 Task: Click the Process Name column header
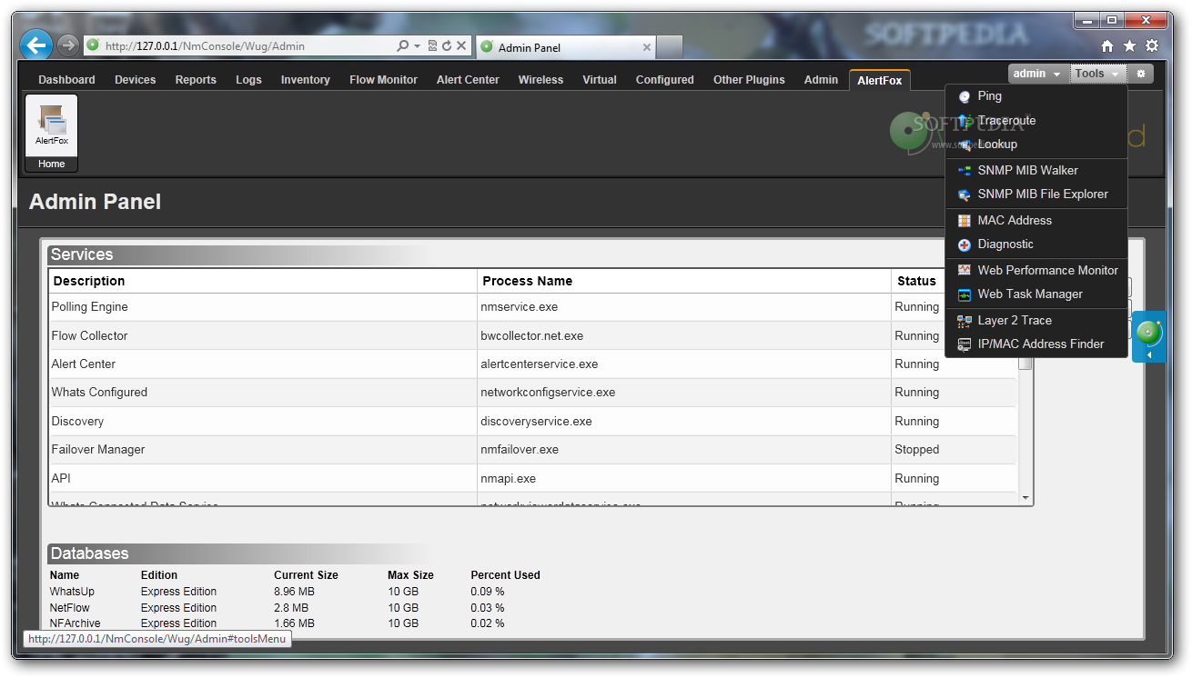point(684,281)
